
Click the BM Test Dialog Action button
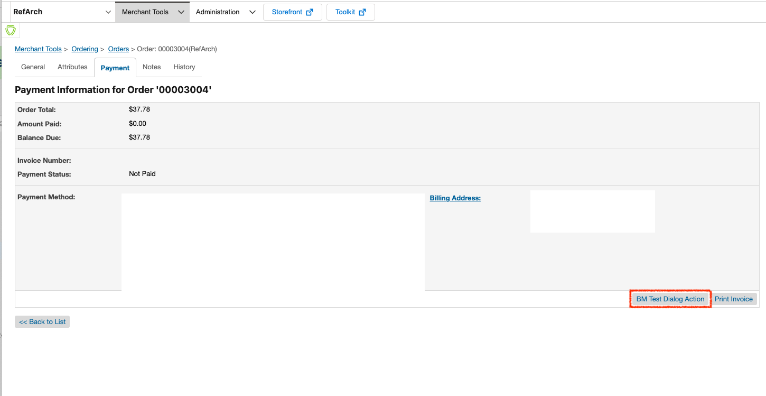click(670, 299)
